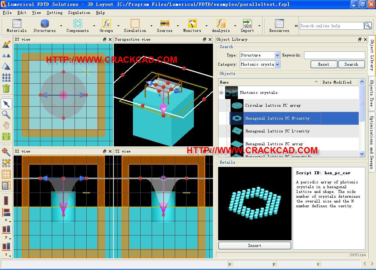Click the Search online help field

point(332,26)
